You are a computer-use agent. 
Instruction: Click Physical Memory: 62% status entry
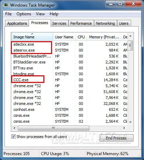click(107, 154)
